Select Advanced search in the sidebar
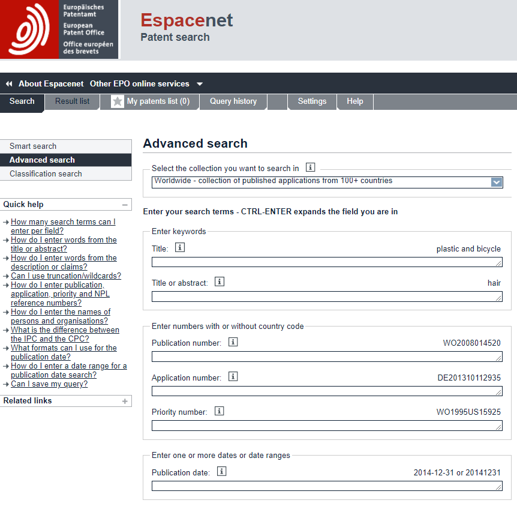Image resolution: width=517 pixels, height=506 pixels. [x=65, y=160]
